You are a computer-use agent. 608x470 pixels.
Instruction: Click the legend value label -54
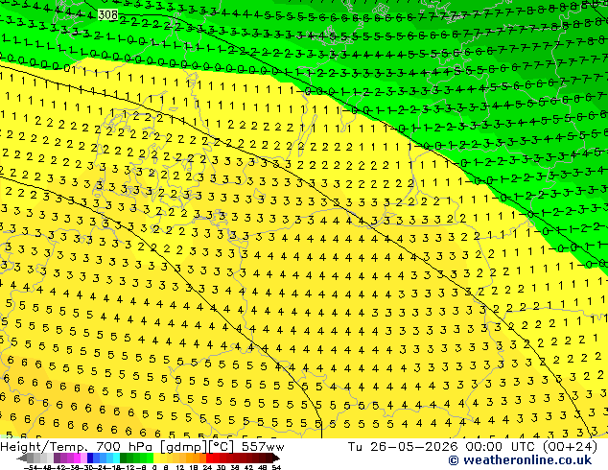click(31, 467)
